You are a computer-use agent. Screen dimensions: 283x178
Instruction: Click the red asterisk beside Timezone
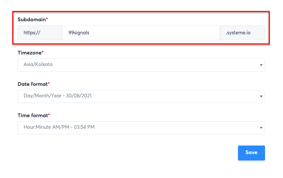43,53
